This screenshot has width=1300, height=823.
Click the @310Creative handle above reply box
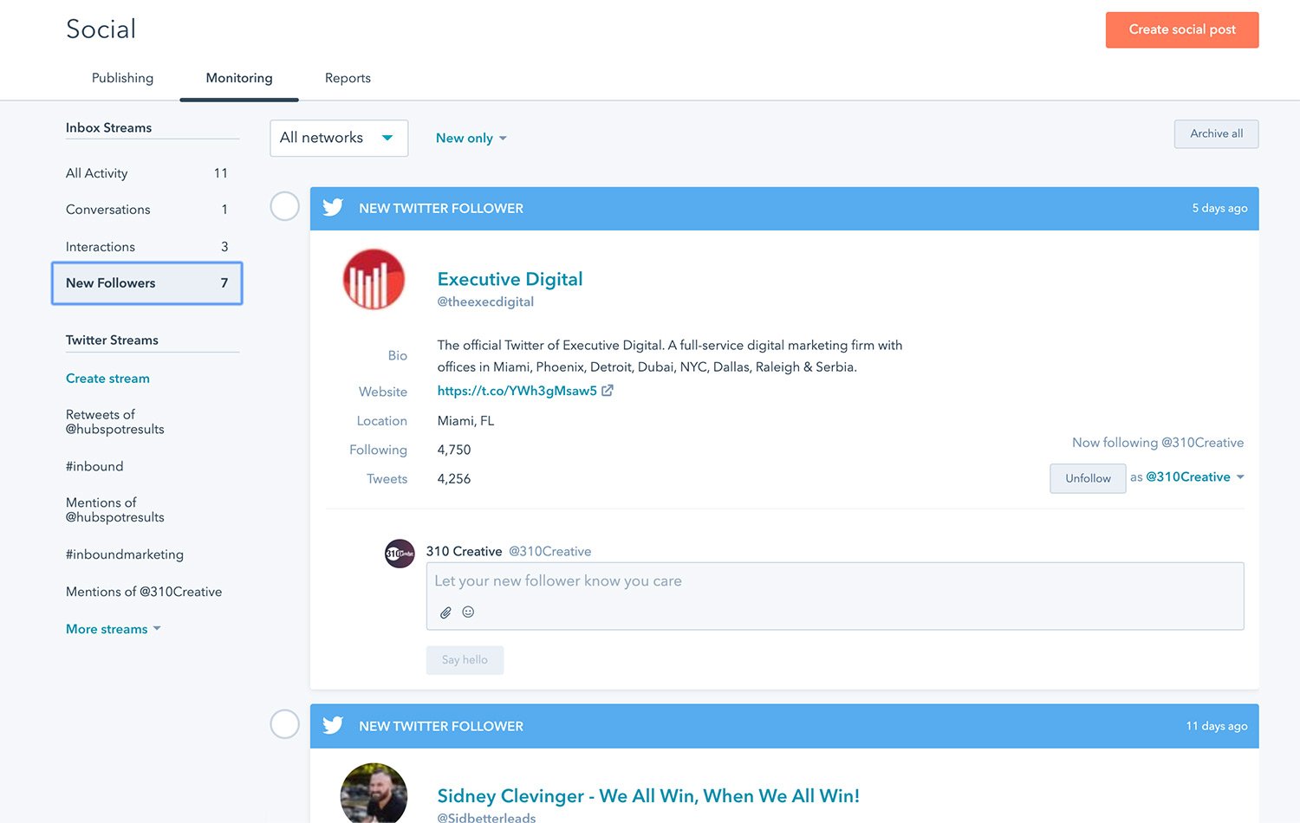[549, 551]
